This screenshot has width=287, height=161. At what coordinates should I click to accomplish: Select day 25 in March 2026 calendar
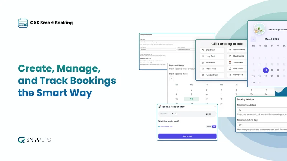point(265,76)
